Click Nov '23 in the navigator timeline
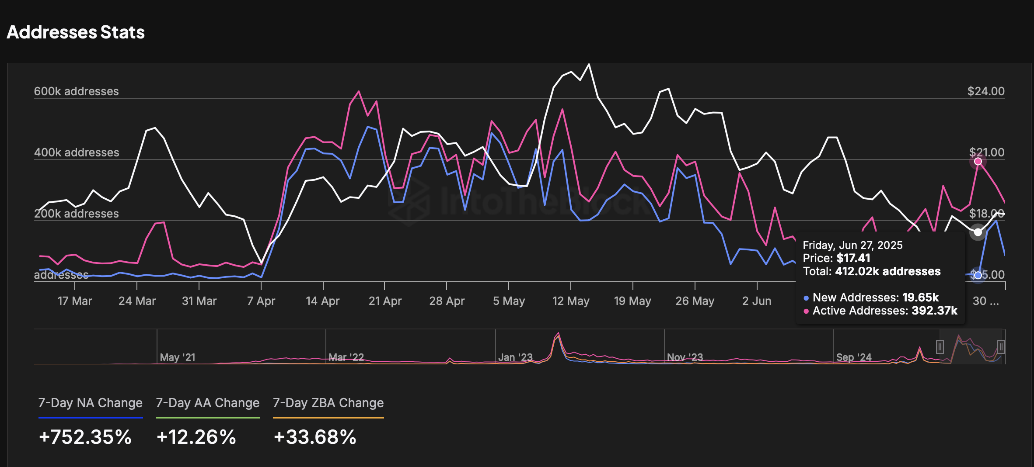 click(685, 357)
